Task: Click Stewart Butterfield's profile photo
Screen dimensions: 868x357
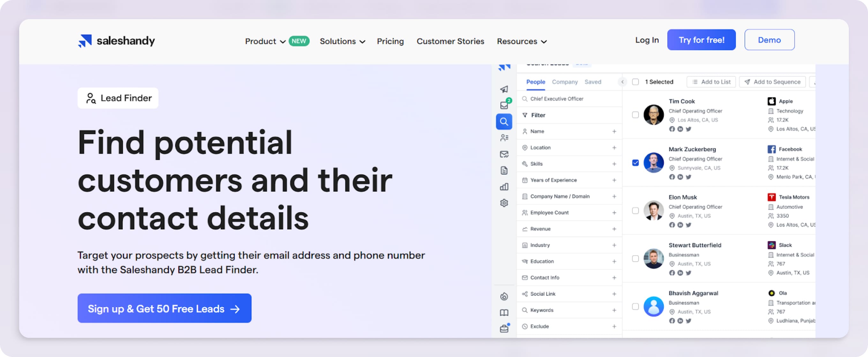Action: [x=653, y=259]
